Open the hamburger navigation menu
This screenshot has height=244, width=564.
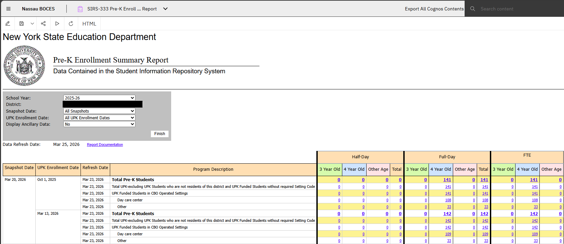pos(8,9)
